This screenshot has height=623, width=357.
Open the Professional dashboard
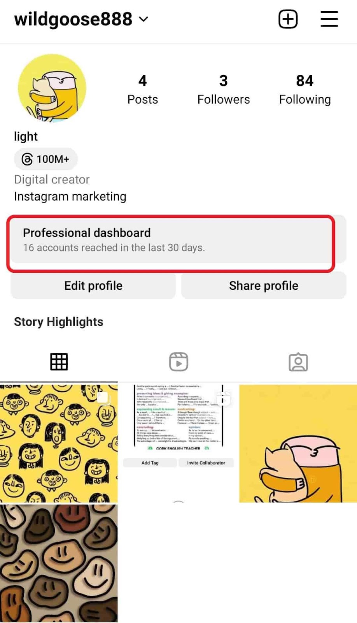(171, 239)
